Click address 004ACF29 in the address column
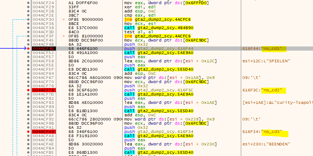313x156 pixels. click(x=43, y=7)
